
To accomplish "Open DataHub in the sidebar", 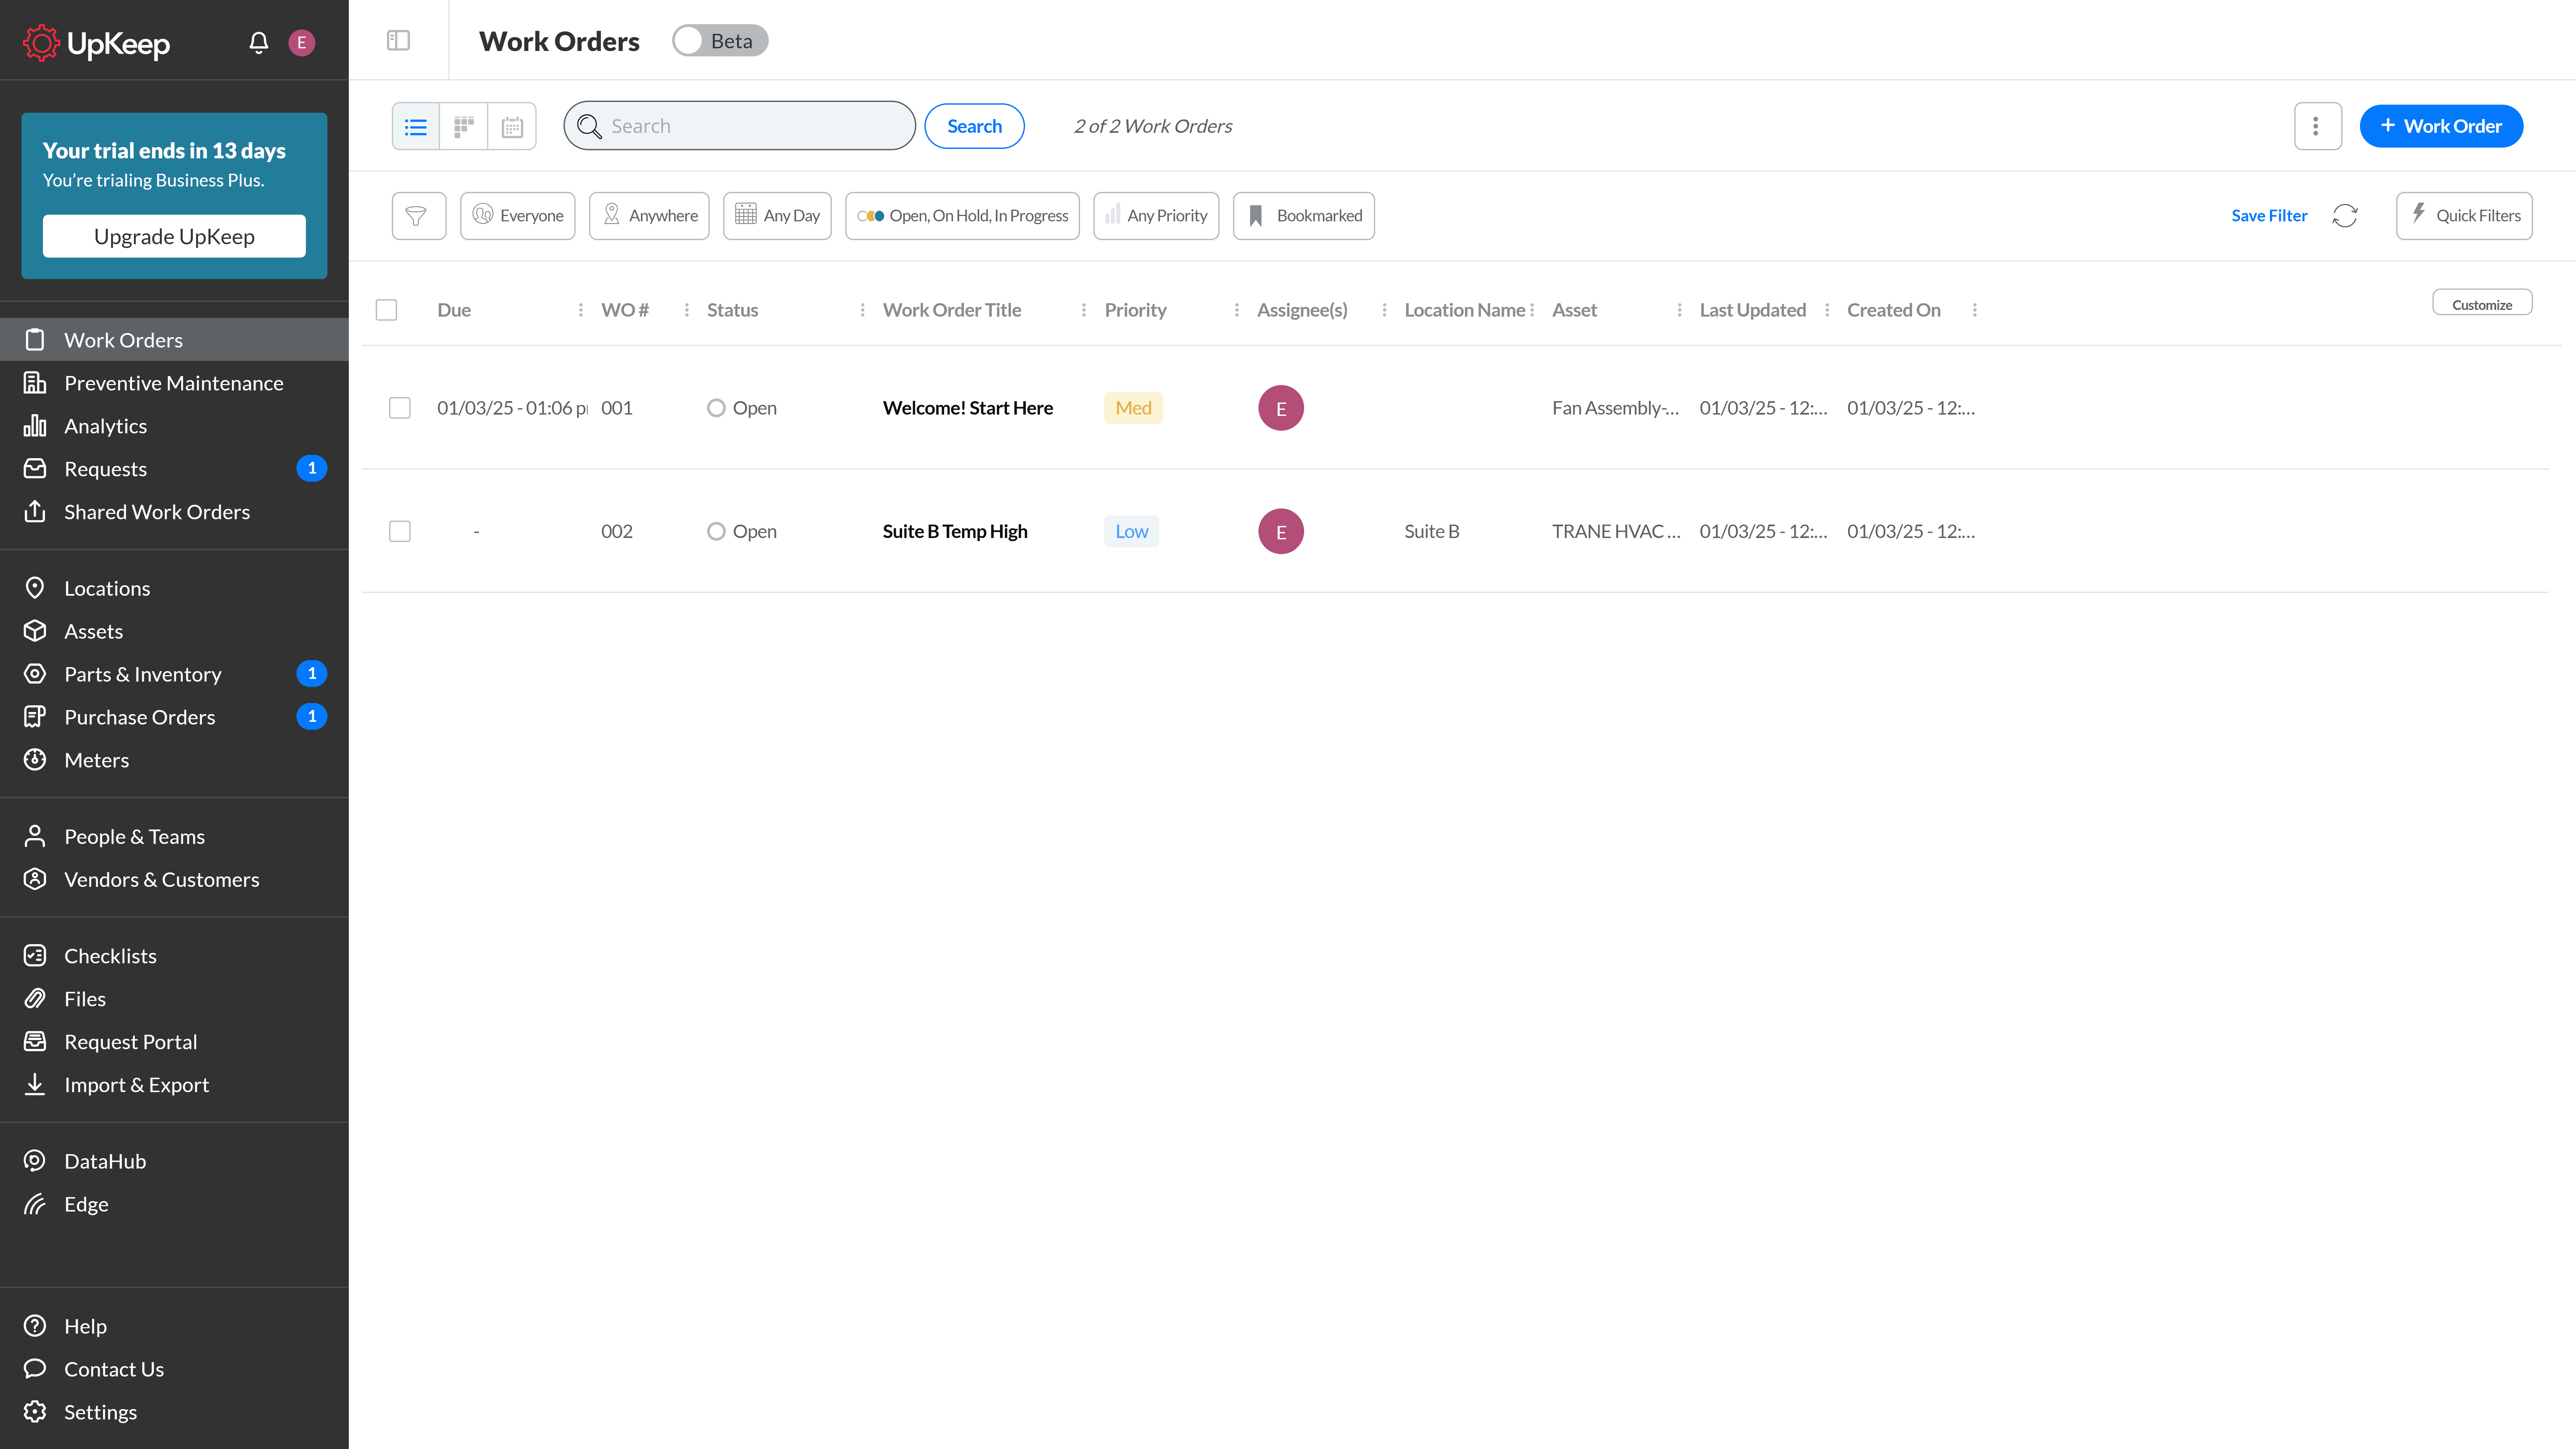I will coord(174,1161).
